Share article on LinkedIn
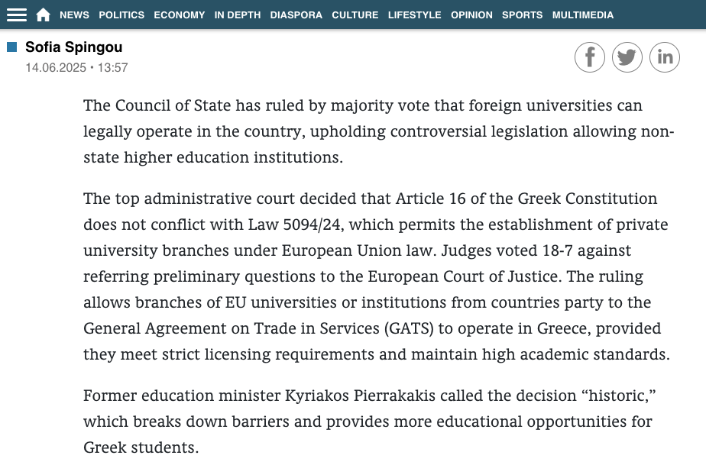The width and height of the screenshot is (706, 465). (x=665, y=57)
